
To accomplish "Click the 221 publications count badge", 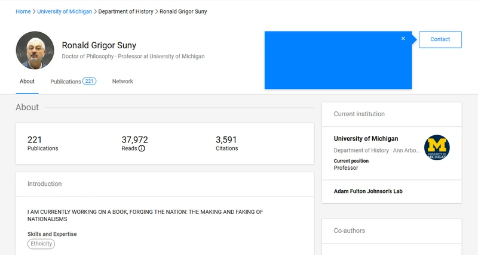I will tap(89, 81).
